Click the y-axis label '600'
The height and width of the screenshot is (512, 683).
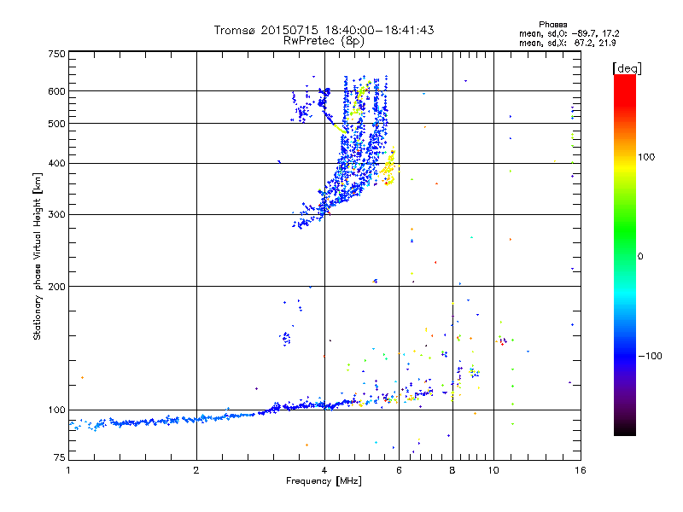point(56,91)
